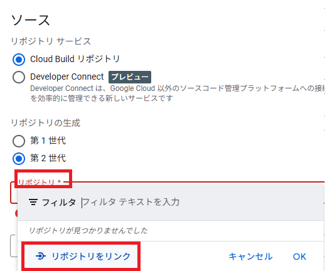Click the ソース heading

click(31, 20)
